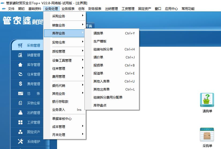Click the highlighted 库存业务 menu item
The width and height of the screenshot is (221, 149).
tap(65, 33)
